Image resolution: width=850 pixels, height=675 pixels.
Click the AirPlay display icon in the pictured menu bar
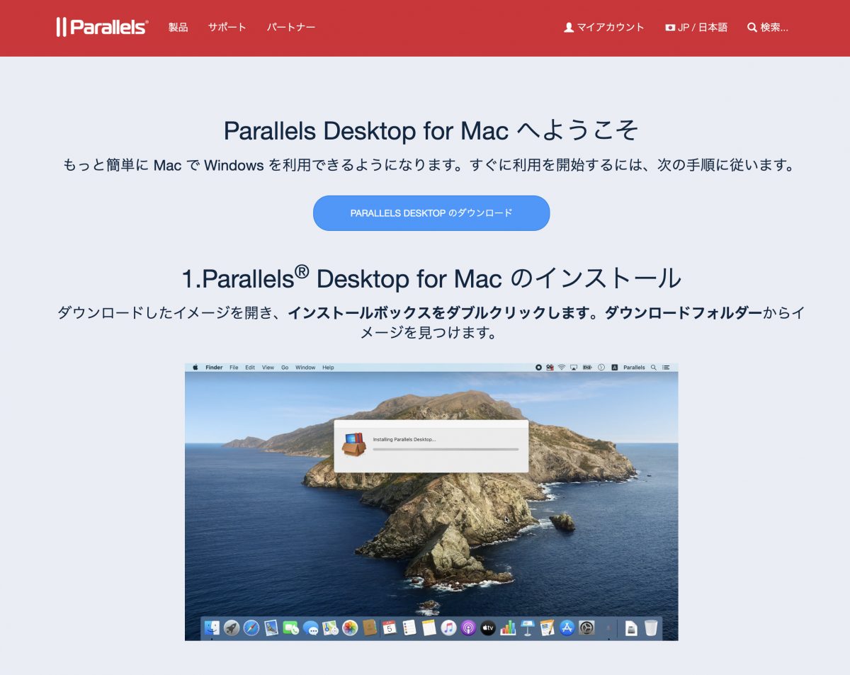click(x=574, y=368)
